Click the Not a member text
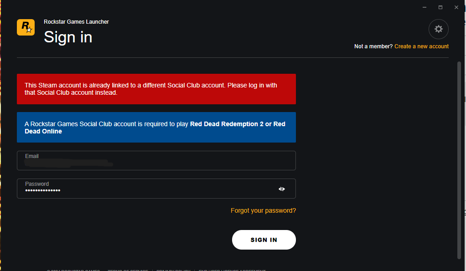This screenshot has width=466, height=271. pyautogui.click(x=373, y=46)
